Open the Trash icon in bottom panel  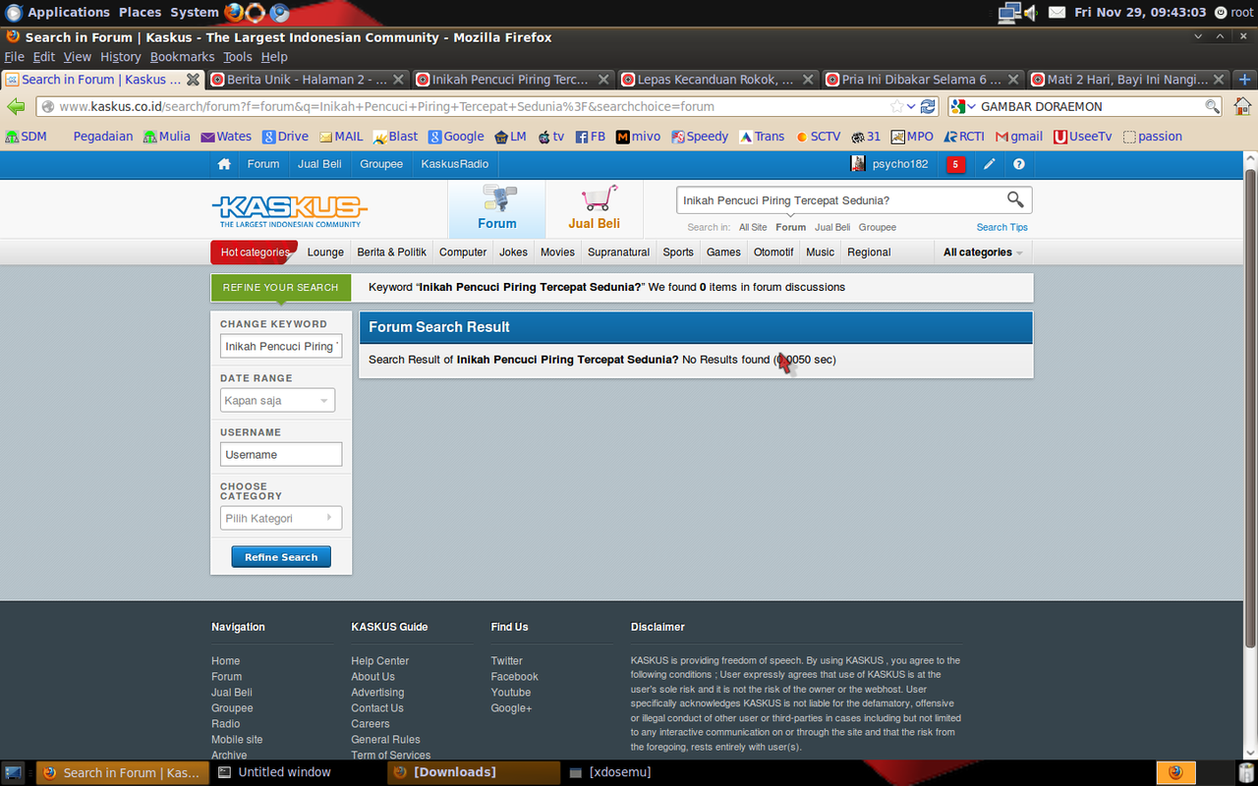(x=1245, y=772)
